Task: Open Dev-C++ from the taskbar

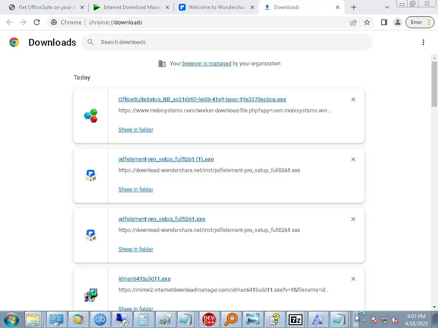Action: tap(209, 319)
